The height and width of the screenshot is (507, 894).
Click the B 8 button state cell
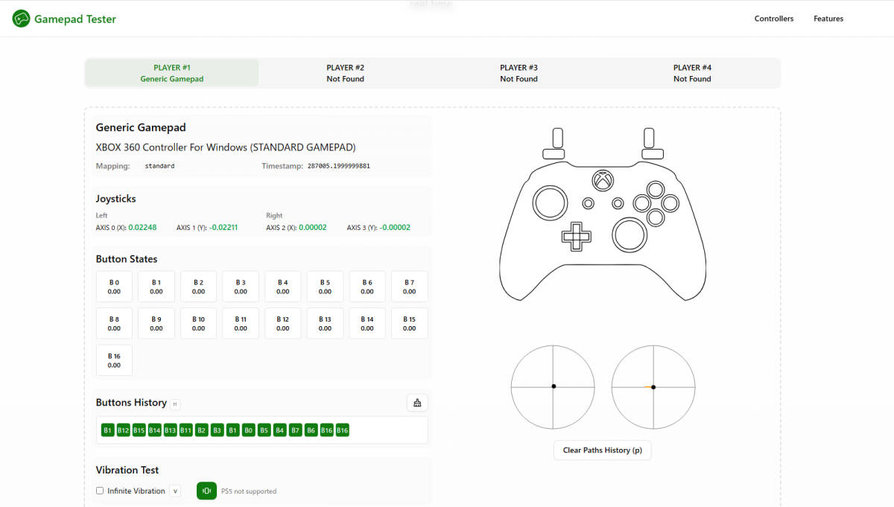coord(114,323)
